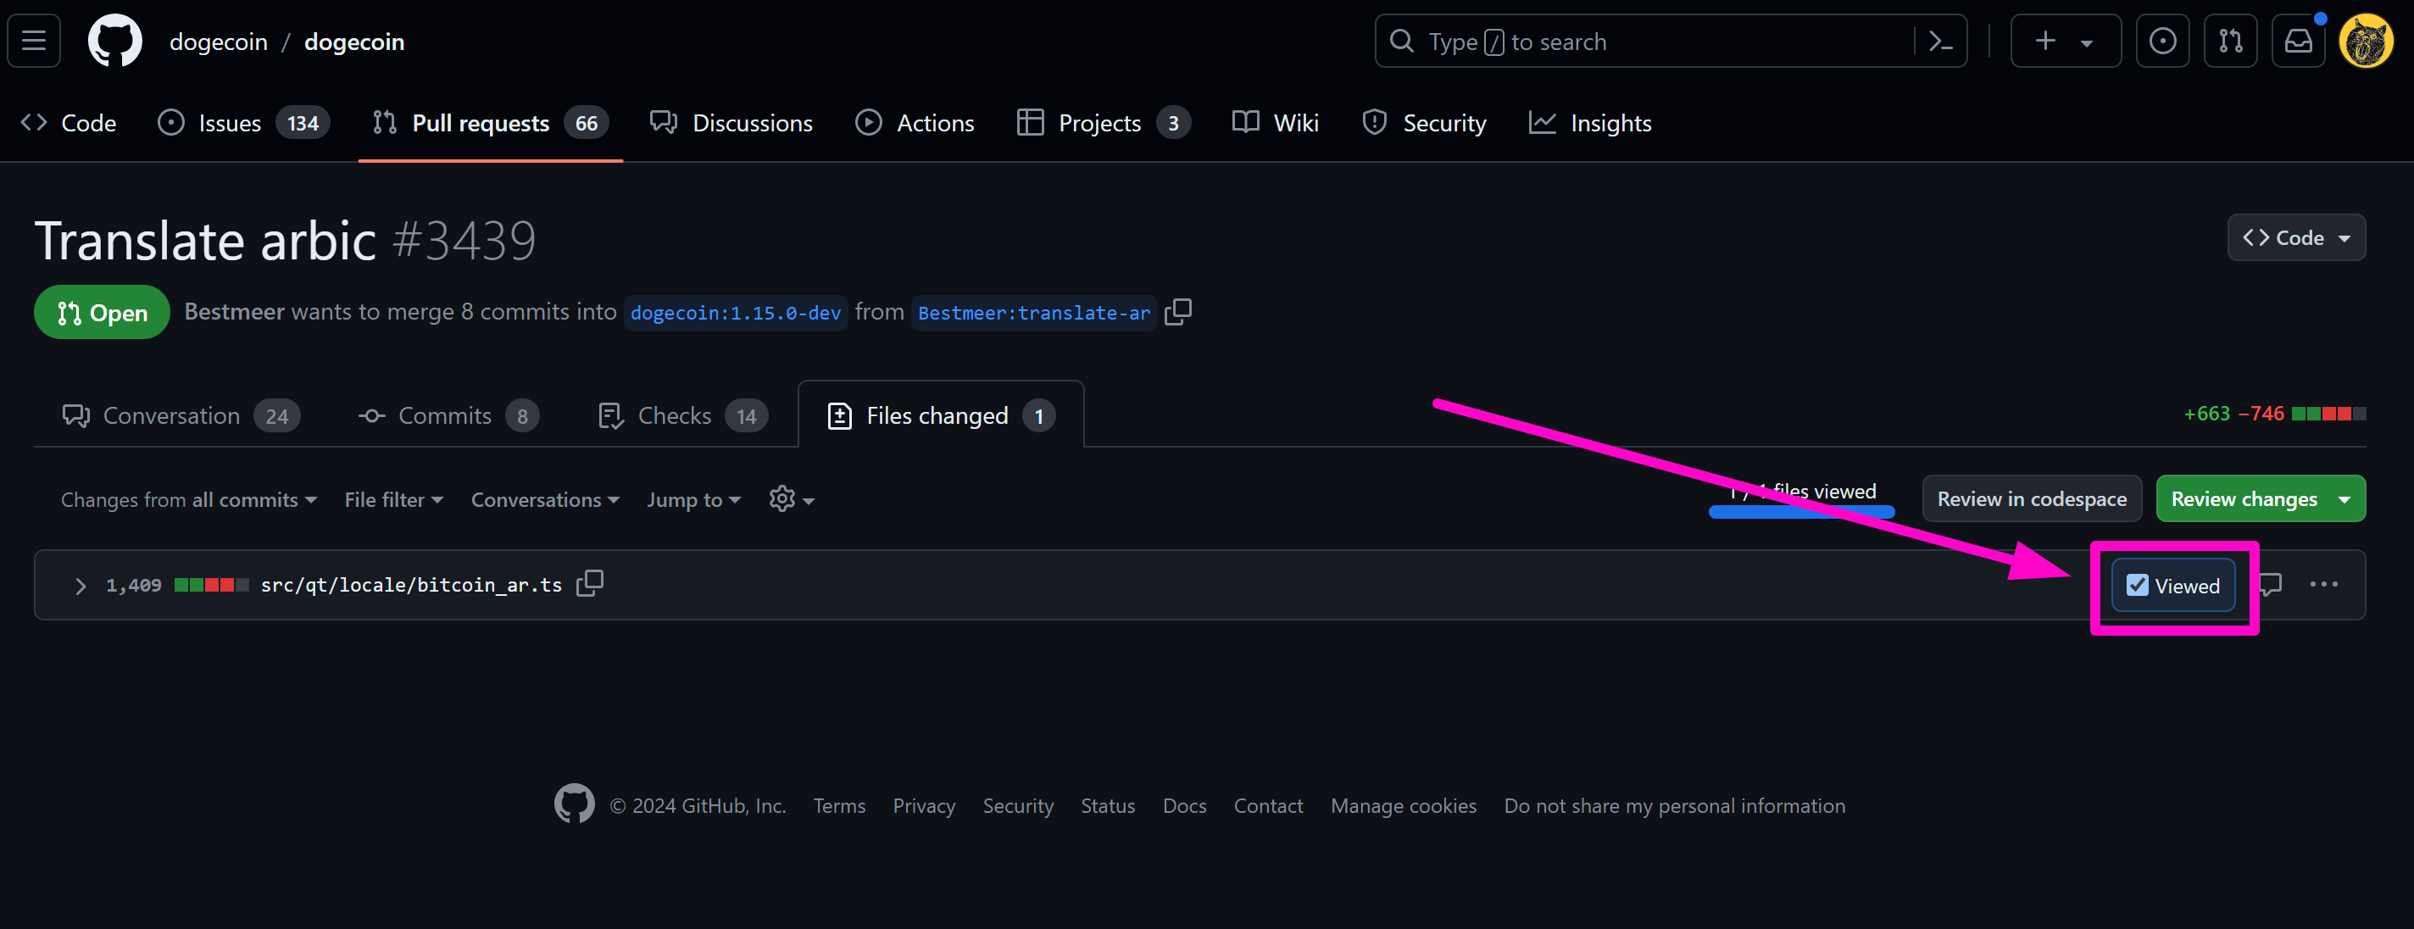The height and width of the screenshot is (929, 2414).
Task: Open the Actions tab
Action: pyautogui.click(x=915, y=123)
